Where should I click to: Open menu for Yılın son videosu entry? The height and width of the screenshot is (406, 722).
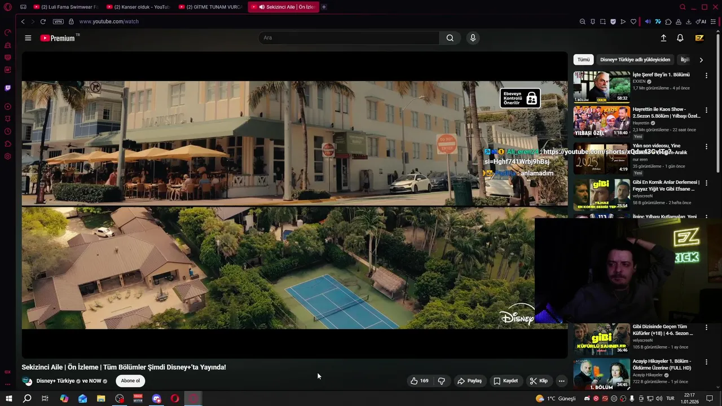tap(706, 147)
